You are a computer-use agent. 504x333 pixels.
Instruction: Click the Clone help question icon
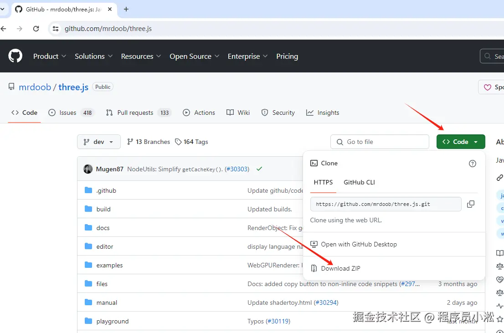coord(472,164)
